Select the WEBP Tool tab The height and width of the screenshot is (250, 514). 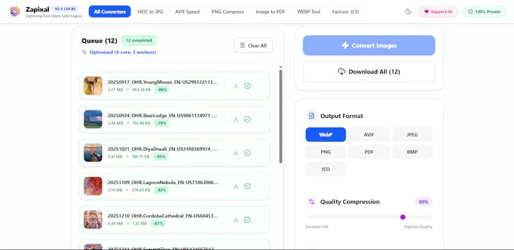click(x=308, y=12)
